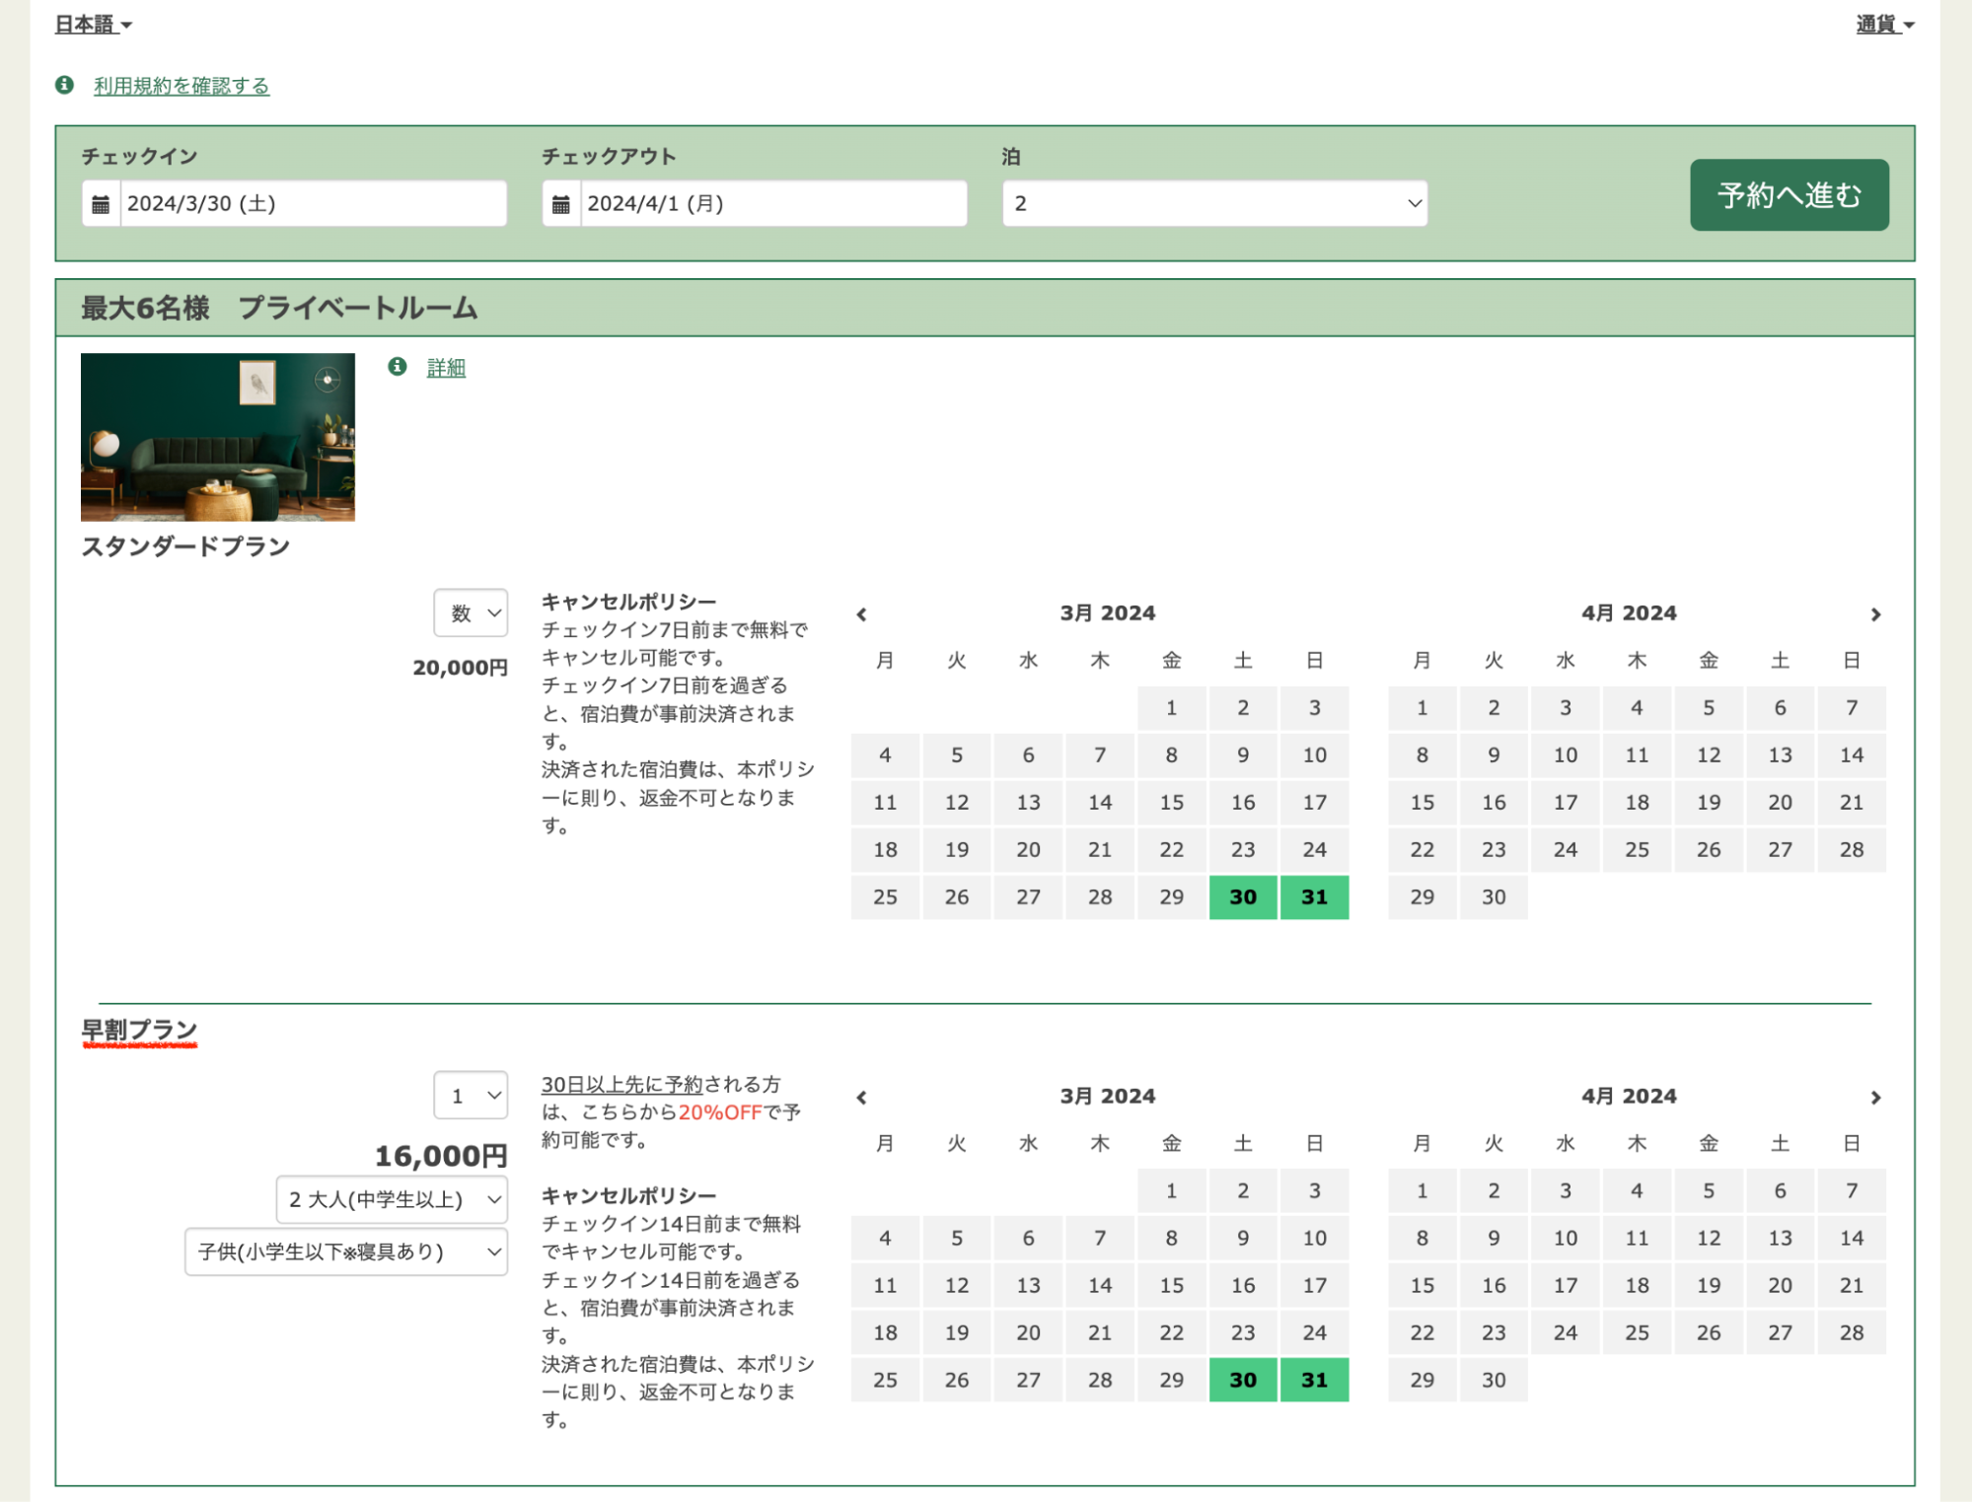Click the private room thumbnail photo

(218, 437)
